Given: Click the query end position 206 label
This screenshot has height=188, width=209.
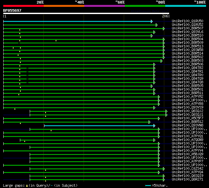Looking at the screenshot, I should (165, 16).
